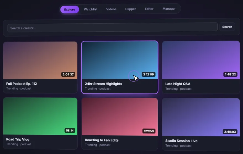Click Trending · podcast under 24hr Stream Highlights
Image resolution: width=243 pixels, height=154 pixels.
98,89
